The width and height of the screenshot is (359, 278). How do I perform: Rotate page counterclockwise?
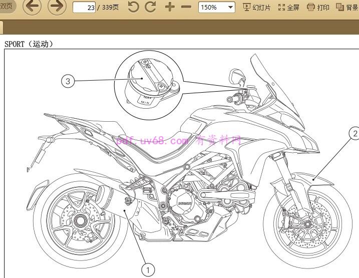pyautogui.click(x=133, y=7)
